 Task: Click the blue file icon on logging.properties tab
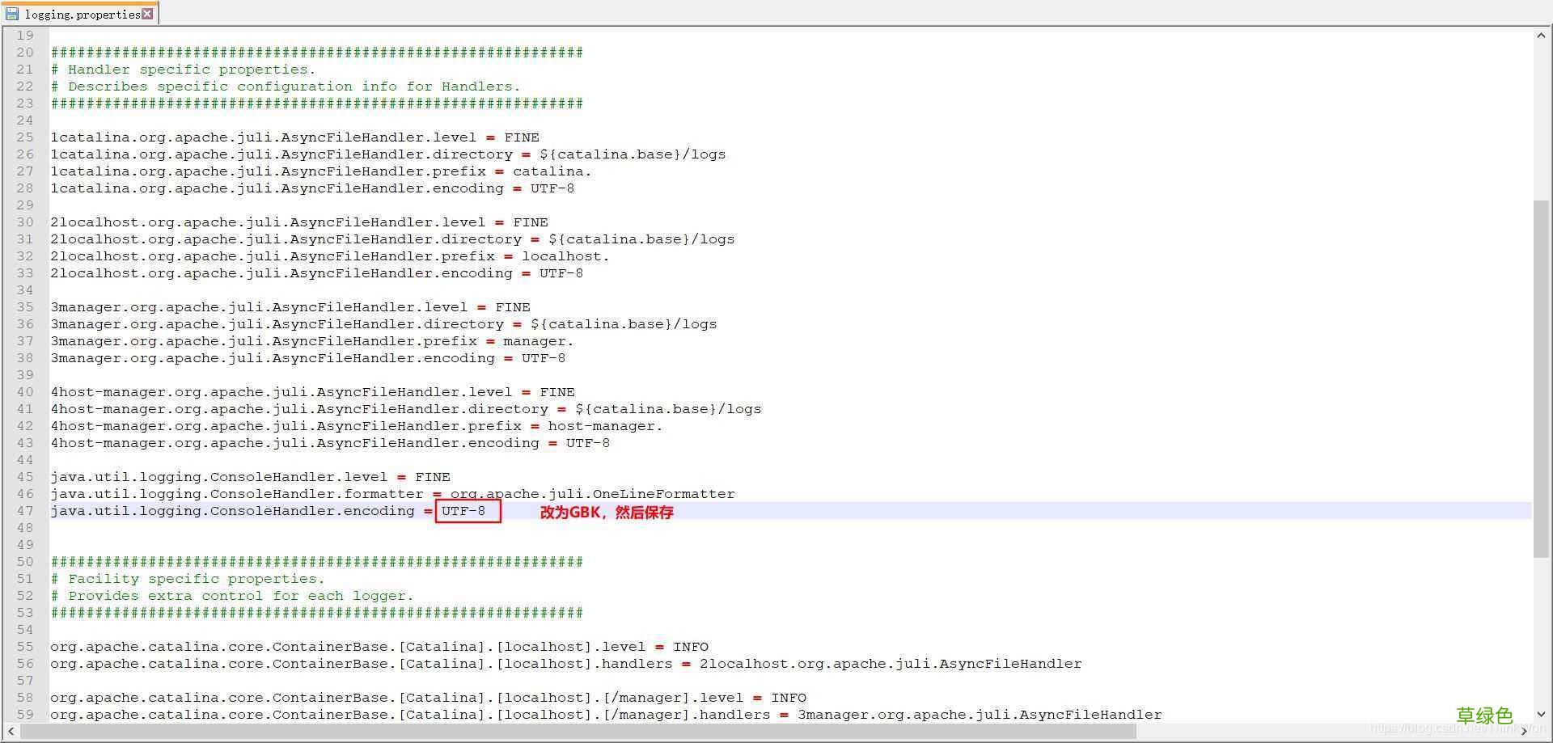[12, 14]
